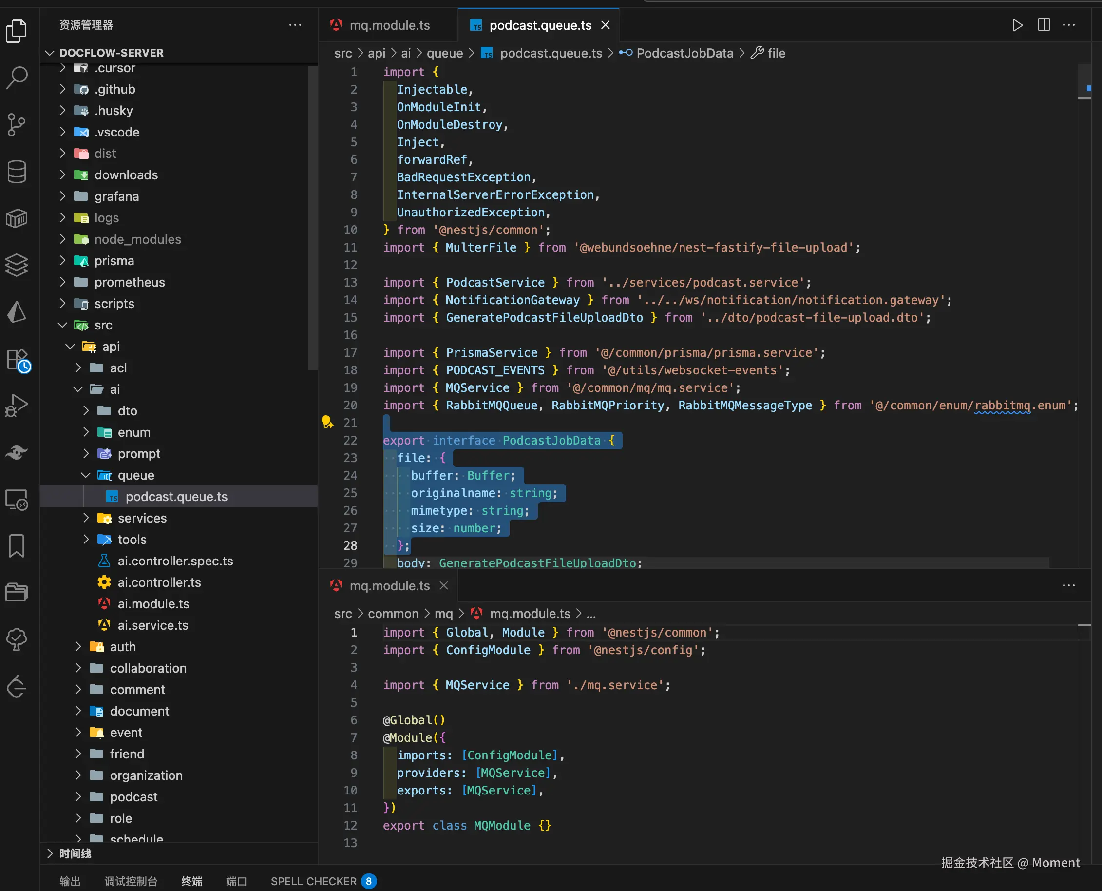Expand the prisma folder
Image resolution: width=1102 pixels, height=891 pixels.
(x=114, y=261)
